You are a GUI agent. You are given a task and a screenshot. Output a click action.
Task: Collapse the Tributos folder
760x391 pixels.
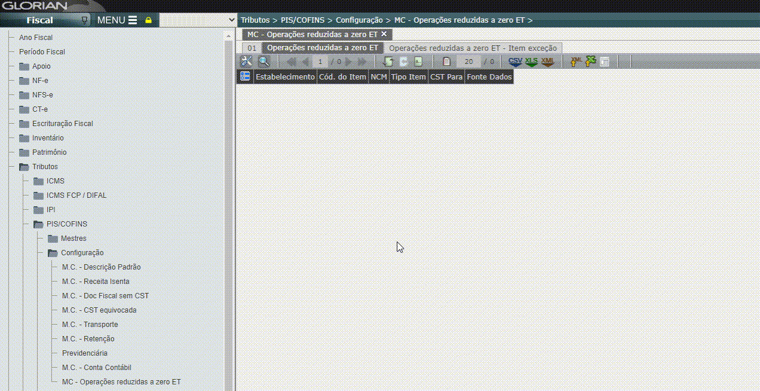click(x=24, y=167)
